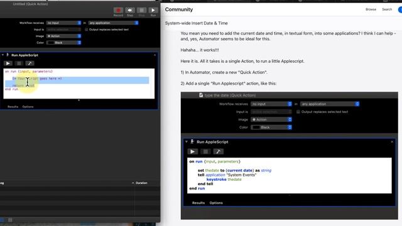Click 'no input' dropdown in the Community page screenshot
The image size is (402, 226).
point(271,104)
